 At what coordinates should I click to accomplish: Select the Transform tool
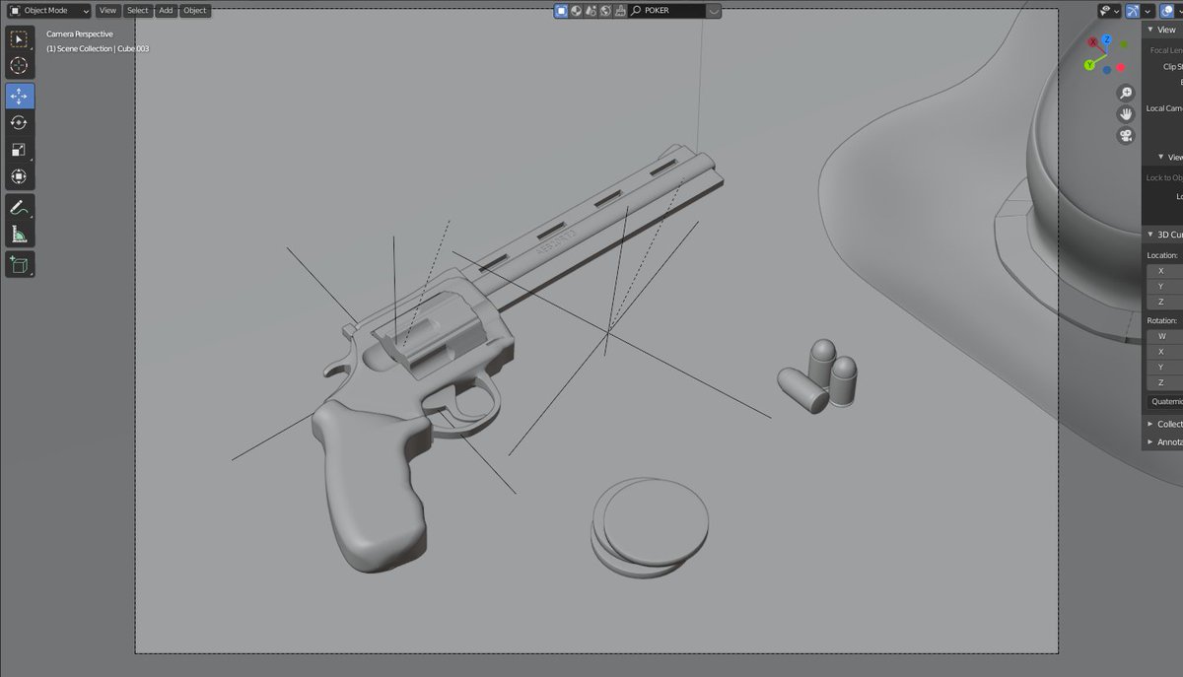coord(20,176)
